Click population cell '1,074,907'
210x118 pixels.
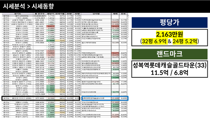39,18
